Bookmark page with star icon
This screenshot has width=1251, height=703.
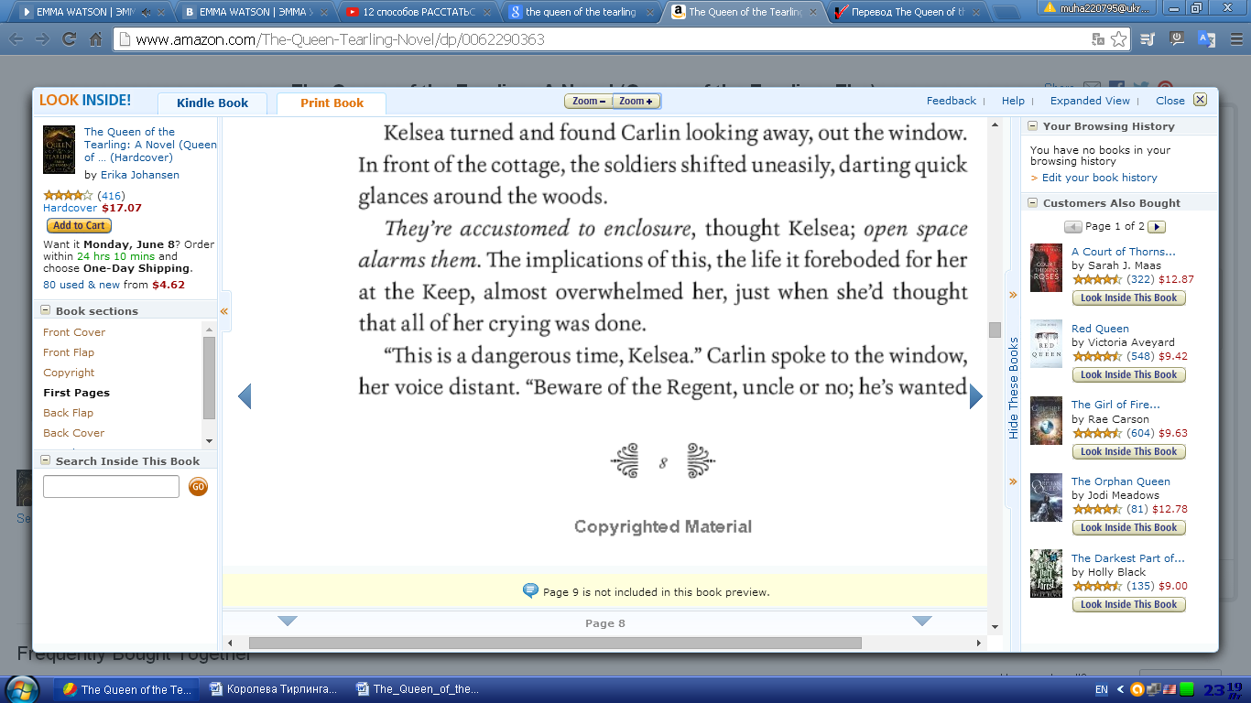[x=1118, y=39]
